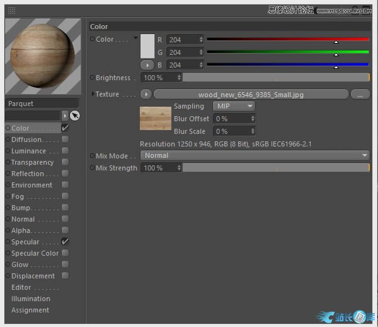Click the Mix Strength keyframe dot
This screenshot has height=327, width=378.
(92, 168)
